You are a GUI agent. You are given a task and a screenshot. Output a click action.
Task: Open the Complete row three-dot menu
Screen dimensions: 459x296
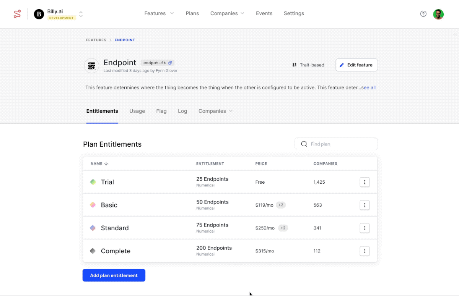click(x=365, y=251)
